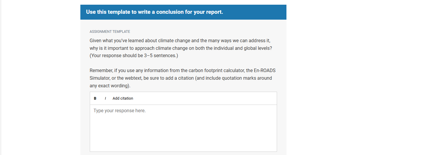The width and height of the screenshot is (446, 155).
Task: Click the 'Given what you've learned' prompt line
Action: pos(180,40)
